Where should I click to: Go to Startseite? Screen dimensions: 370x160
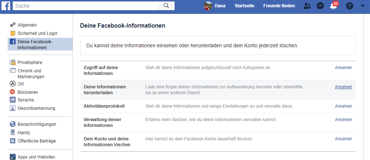click(x=244, y=6)
